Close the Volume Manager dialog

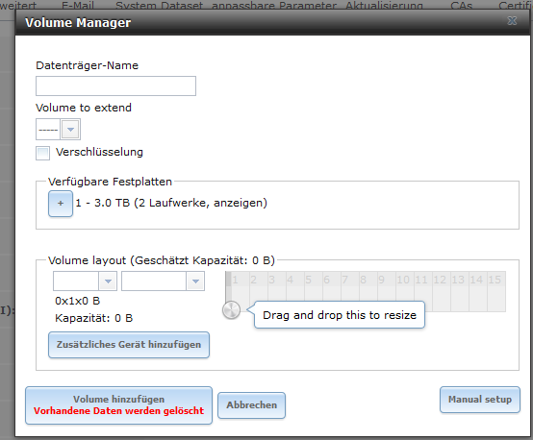[512, 21]
